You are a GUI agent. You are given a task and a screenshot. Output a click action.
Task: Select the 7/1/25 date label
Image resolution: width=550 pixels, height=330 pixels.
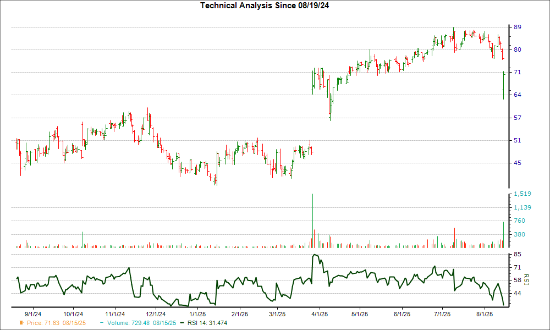[x=442, y=314]
